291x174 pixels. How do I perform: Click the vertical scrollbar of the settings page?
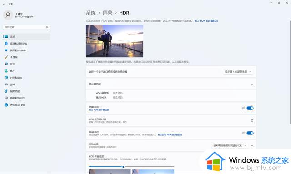290,72
